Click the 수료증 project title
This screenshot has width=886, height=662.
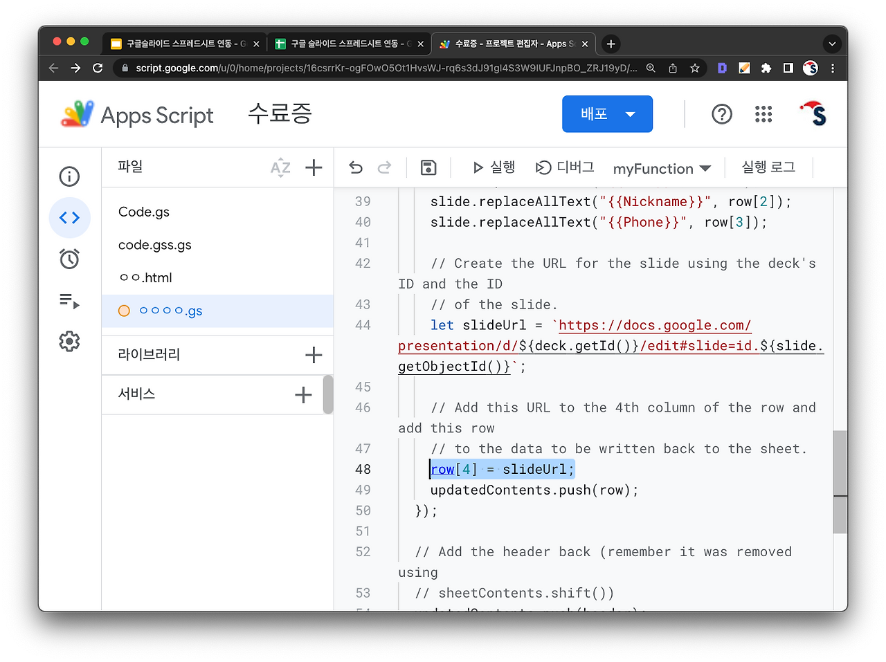pyautogui.click(x=280, y=113)
